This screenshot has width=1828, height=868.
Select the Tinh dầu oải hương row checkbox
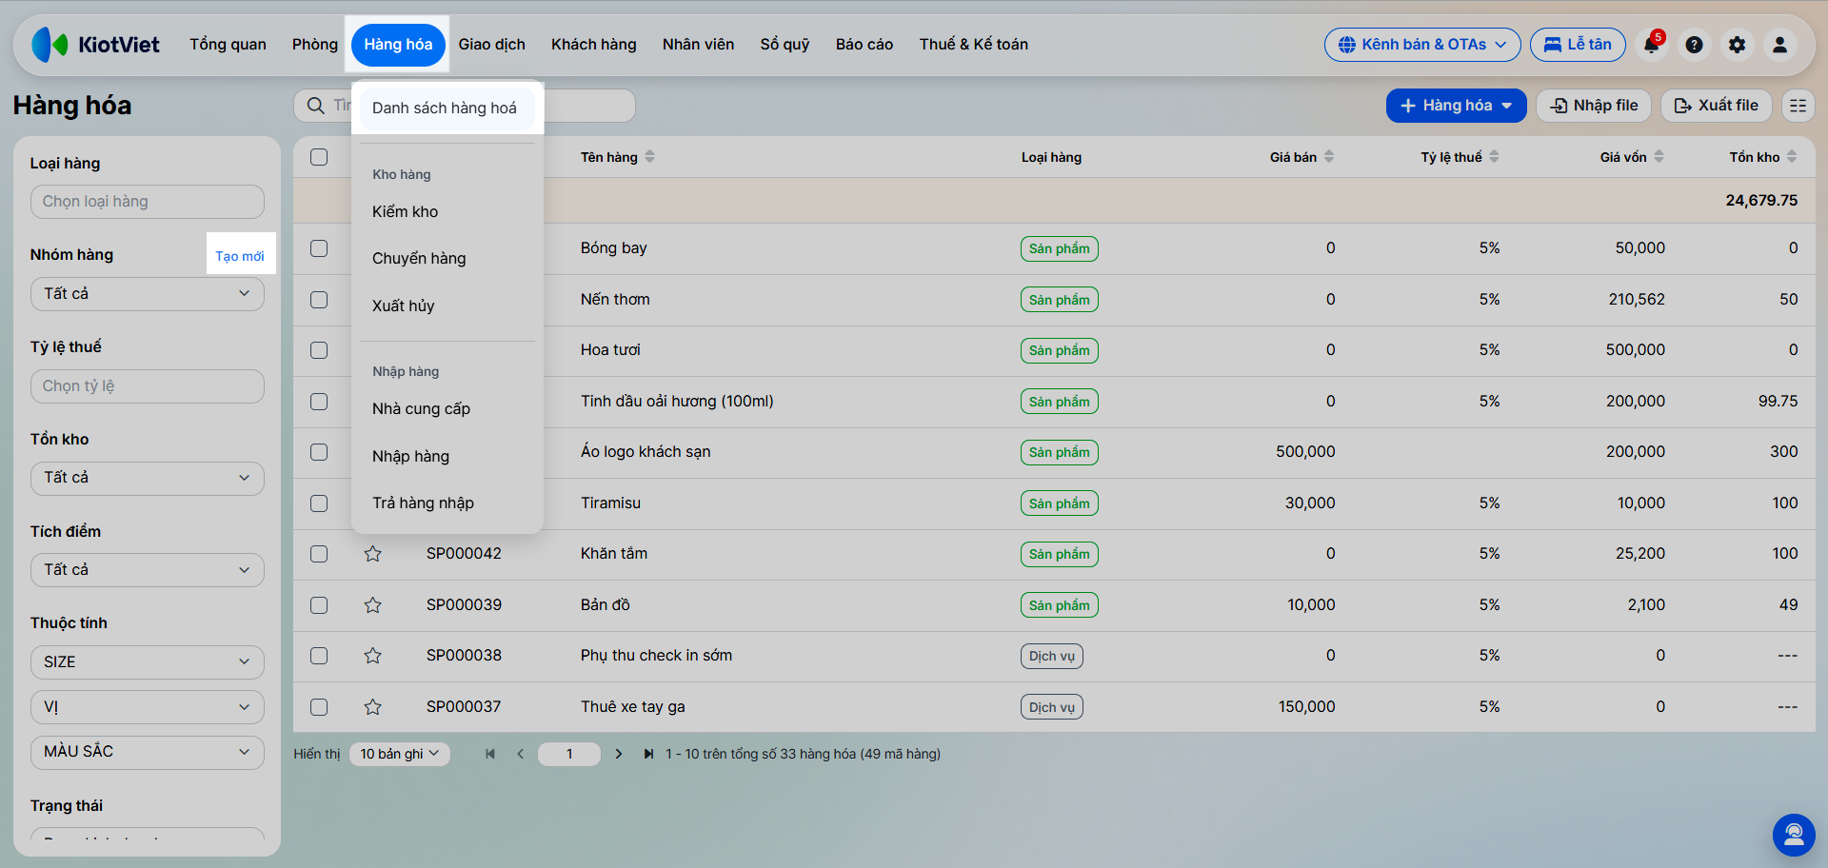point(319,402)
